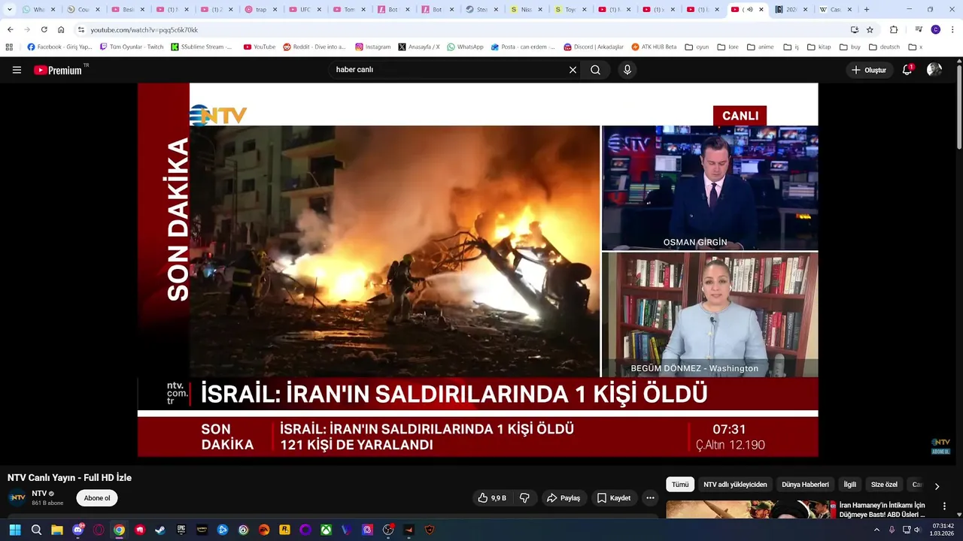Open the Windows Start menu
This screenshot has width=963, height=541.
[x=15, y=530]
